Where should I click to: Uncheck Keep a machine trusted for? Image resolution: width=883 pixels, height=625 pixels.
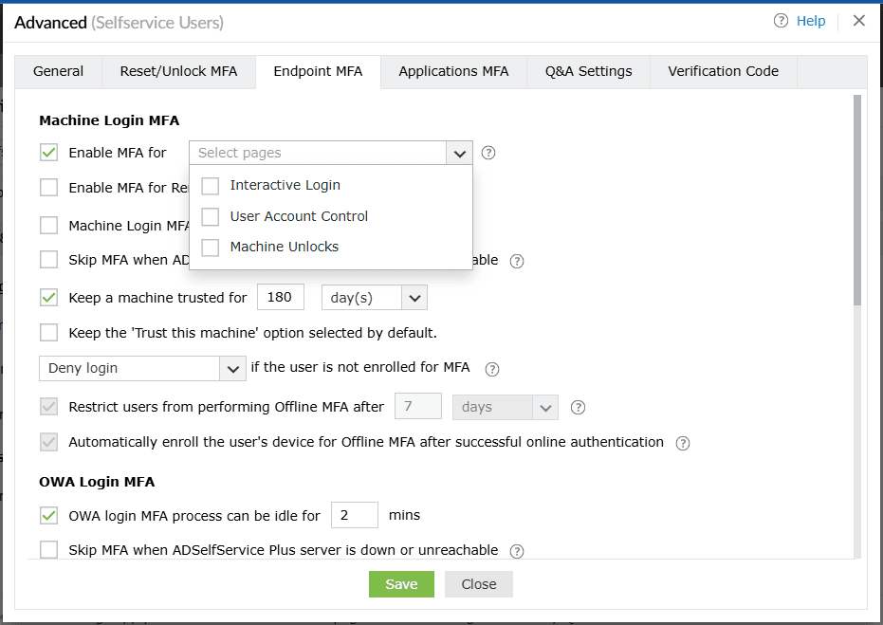(x=49, y=298)
